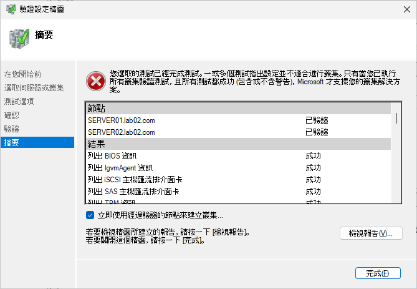The width and height of the screenshot is (417, 289).
Task: Select the SERVER01.lab02.com node row
Action: [x=239, y=120]
